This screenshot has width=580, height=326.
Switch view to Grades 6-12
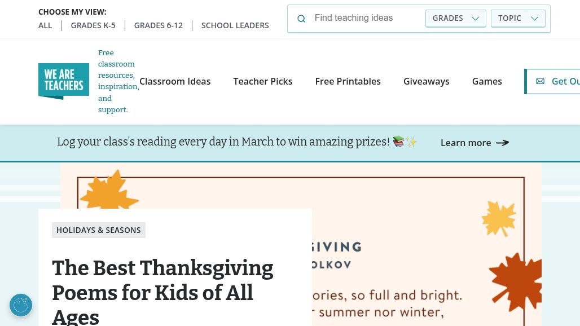pos(159,25)
